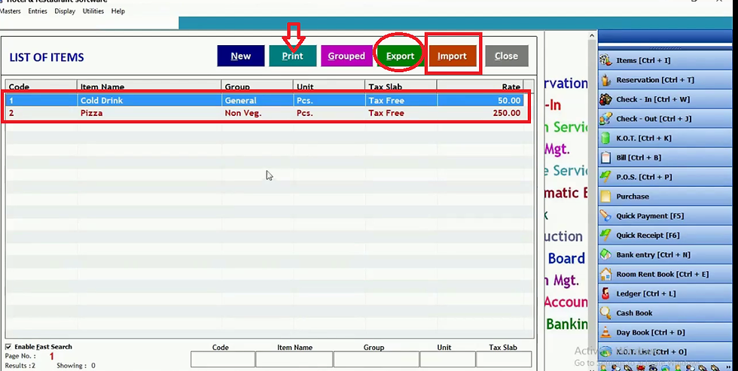Click the K.O.T. List globe icon

(605, 351)
